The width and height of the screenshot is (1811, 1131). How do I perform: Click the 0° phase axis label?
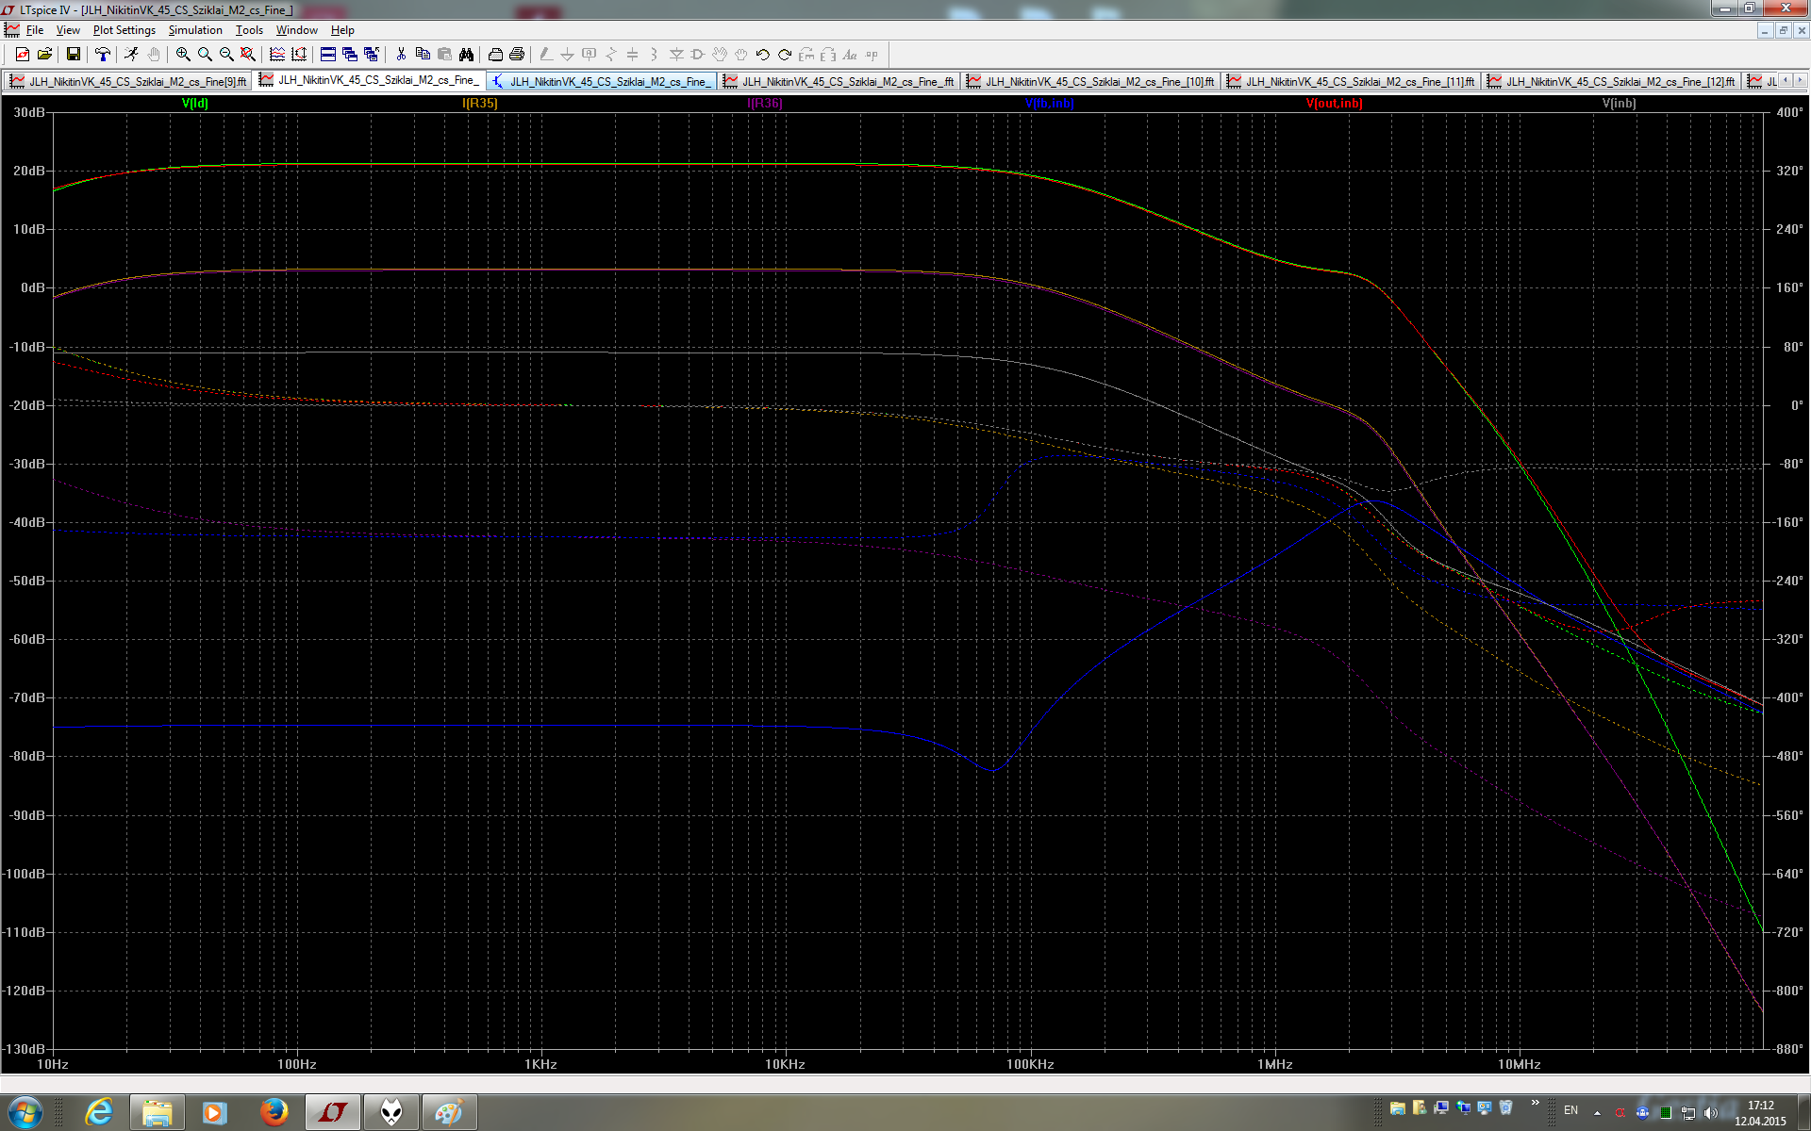[1797, 405]
